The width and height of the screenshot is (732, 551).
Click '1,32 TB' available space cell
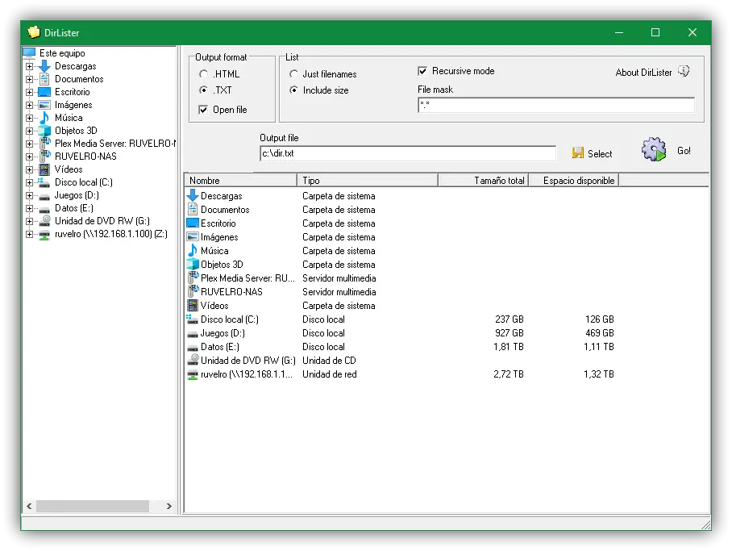pyautogui.click(x=598, y=374)
